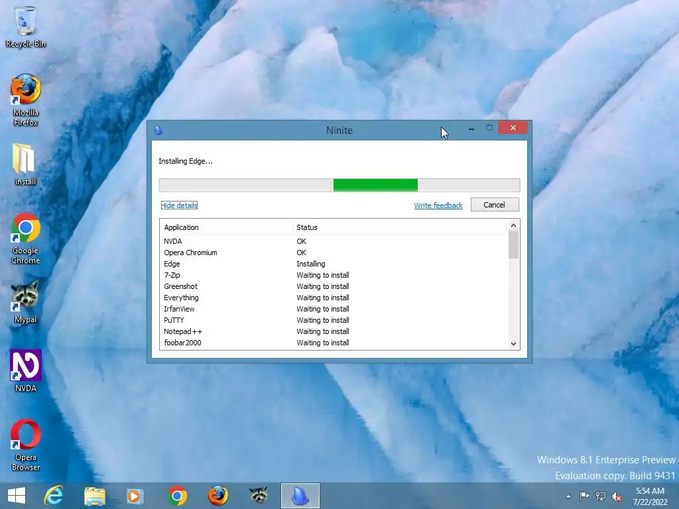Click the Installing status for Edge
Viewport: 679px width, 509px height.
[310, 264]
